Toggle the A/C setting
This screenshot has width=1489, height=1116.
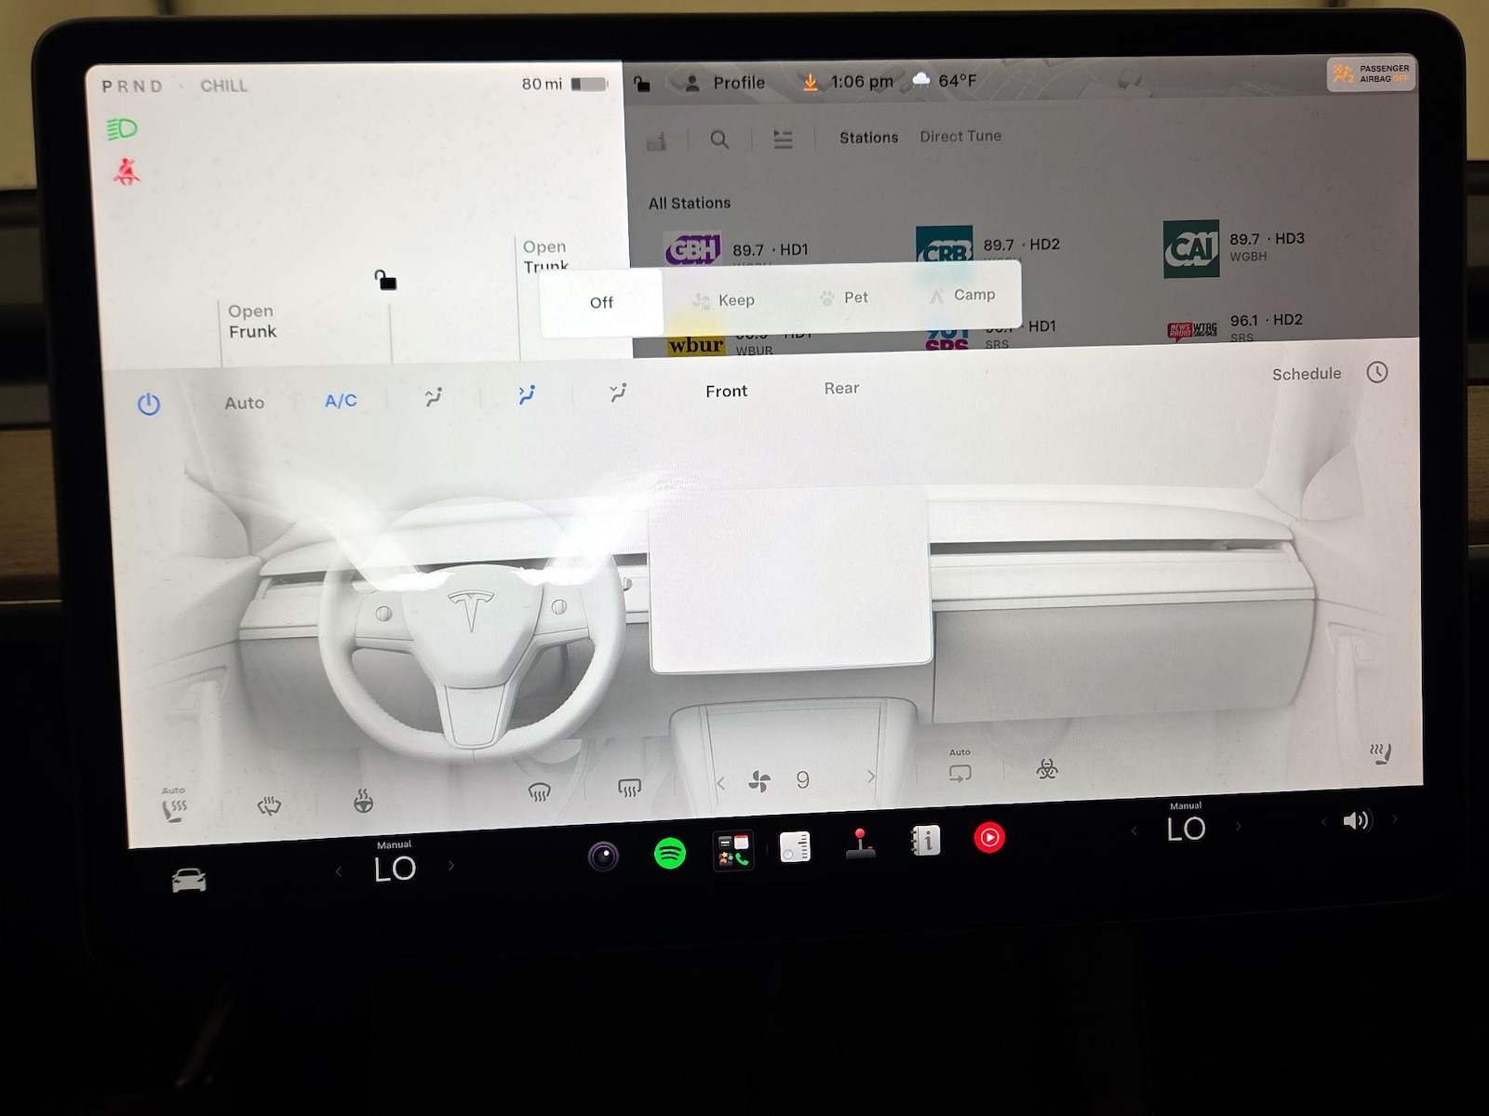[341, 401]
